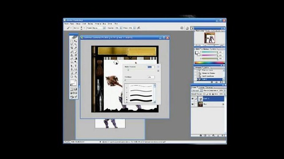Screen dimensions: 284x159
Task: Open the Filter menu
Action: [98, 23]
